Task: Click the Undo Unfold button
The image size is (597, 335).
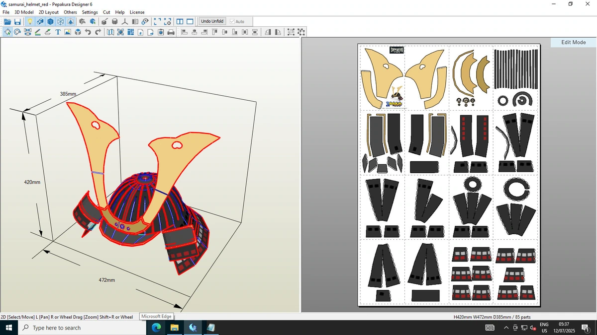Action: pyautogui.click(x=212, y=21)
